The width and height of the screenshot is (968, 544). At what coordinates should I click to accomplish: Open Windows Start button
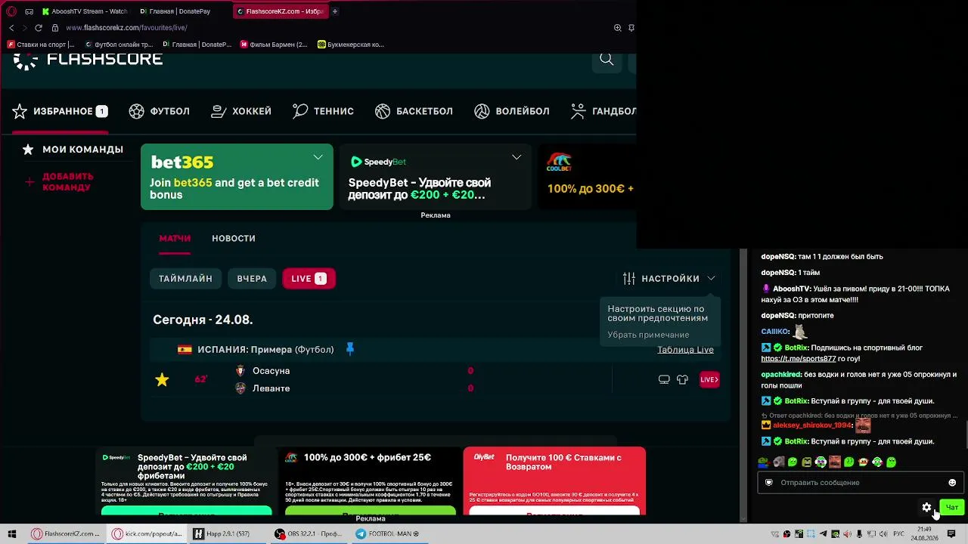(x=12, y=534)
